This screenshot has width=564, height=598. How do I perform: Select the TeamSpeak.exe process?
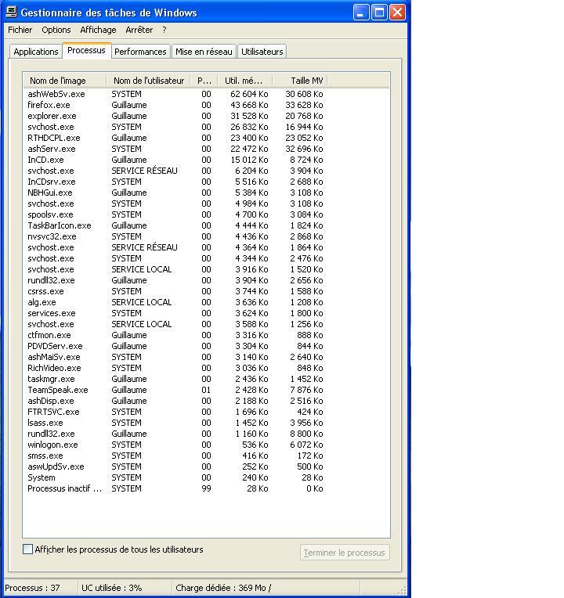175,390
